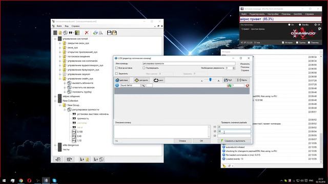Image resolution: width=328 pixels, height=184 pixels.
Task: Click the green question-mark payload icon in toolbar
Action: click(77, 33)
